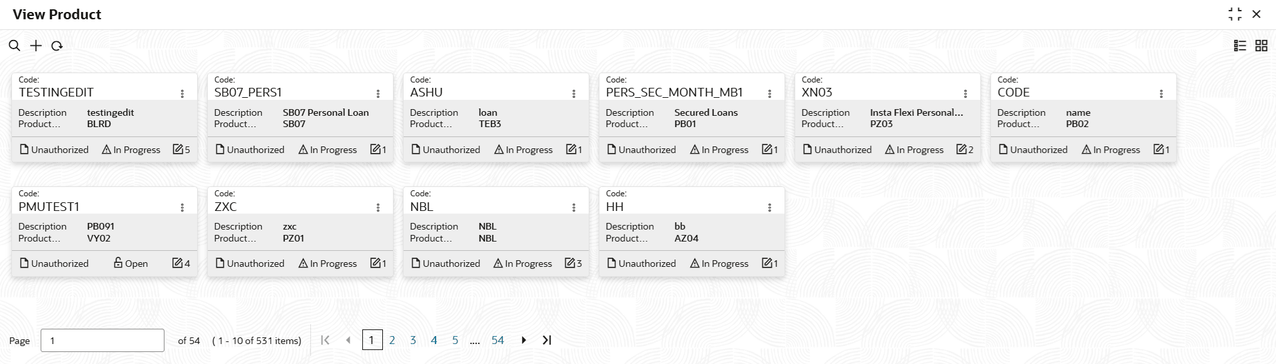The height and width of the screenshot is (364, 1276).
Task: Click the Page number input field
Action: point(102,340)
